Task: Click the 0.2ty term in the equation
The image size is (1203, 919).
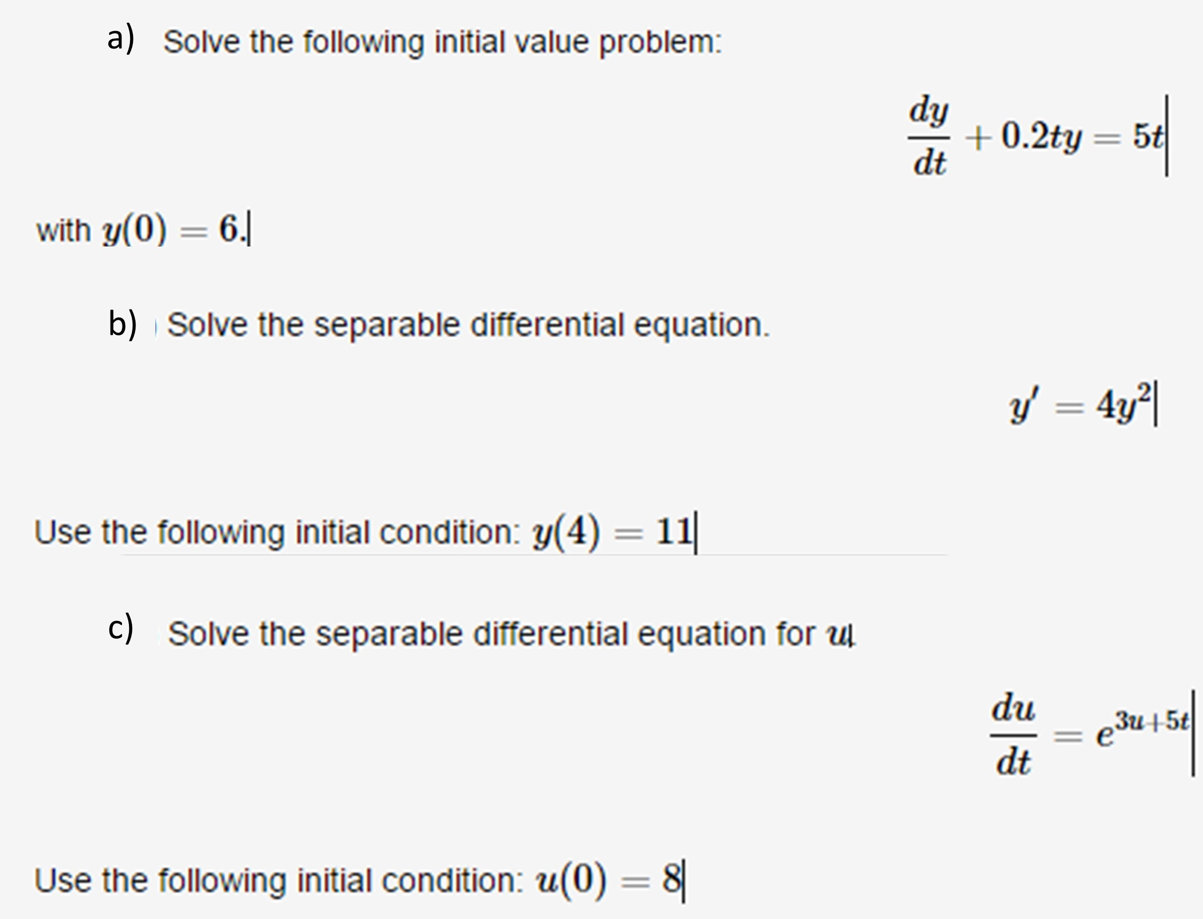Action: (x=1041, y=137)
